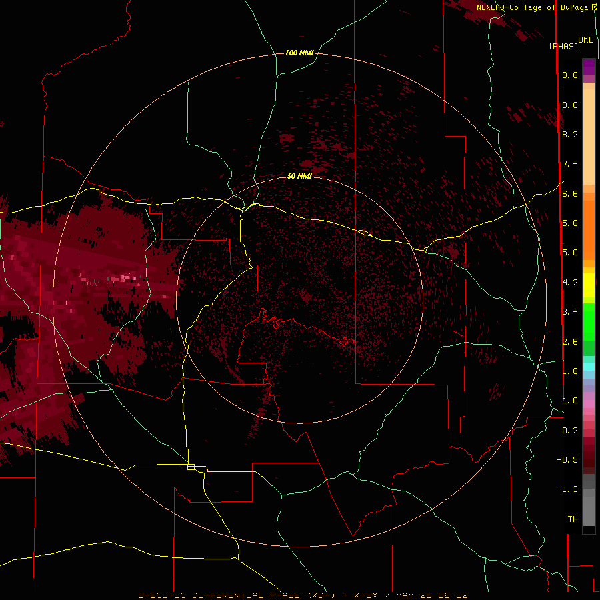Image resolution: width=600 pixels, height=600 pixels.
Task: Click the 0.2 value on the color scale
Action: pos(570,431)
